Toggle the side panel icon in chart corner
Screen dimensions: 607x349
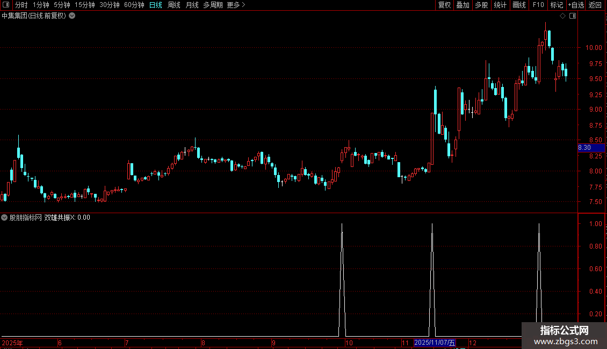pyautogui.click(x=573, y=16)
